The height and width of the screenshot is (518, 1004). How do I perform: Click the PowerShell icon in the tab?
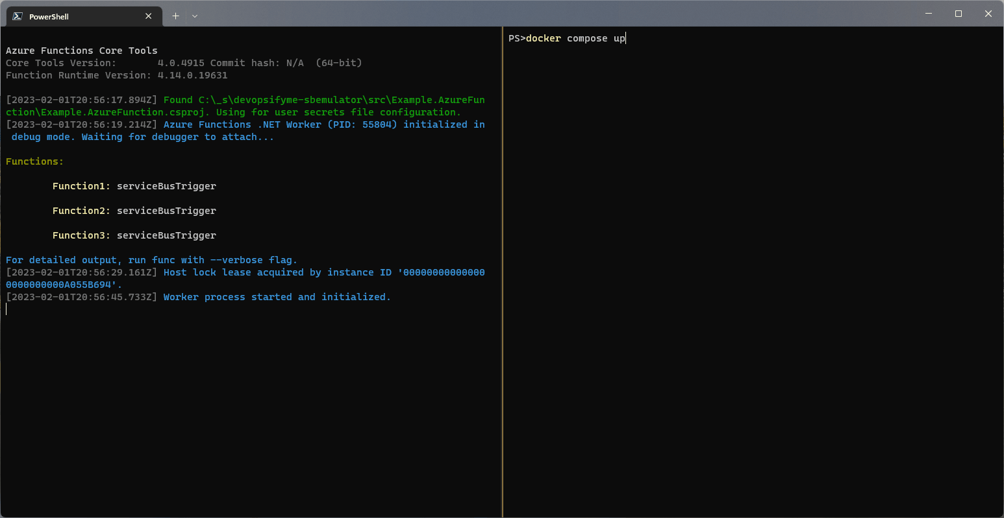(18, 16)
